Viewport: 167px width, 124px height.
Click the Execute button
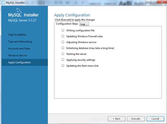pyautogui.click(x=136, y=119)
